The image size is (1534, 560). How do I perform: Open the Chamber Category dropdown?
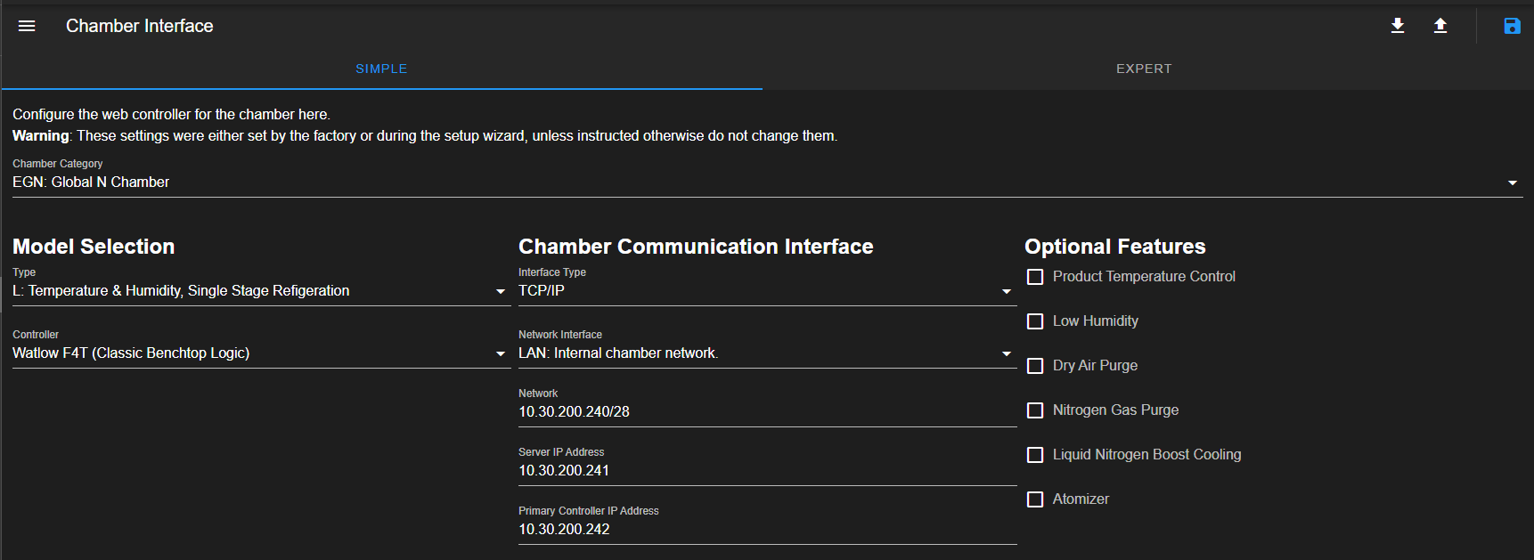coord(767,182)
